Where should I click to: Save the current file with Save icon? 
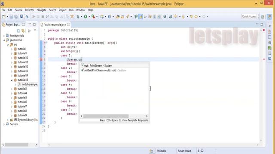11,17
